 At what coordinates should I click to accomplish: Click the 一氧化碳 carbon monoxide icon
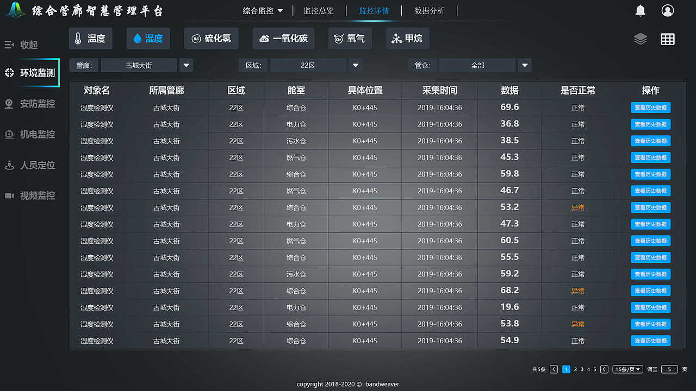click(x=283, y=39)
